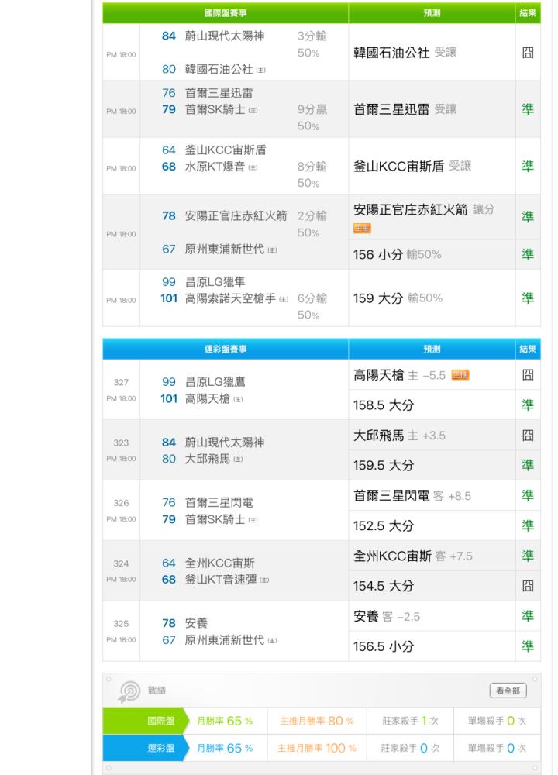Screen dimensions: 558x775
Task: Click the home marker beside 韓國石油公社 team name
Action: pyautogui.click(x=261, y=70)
